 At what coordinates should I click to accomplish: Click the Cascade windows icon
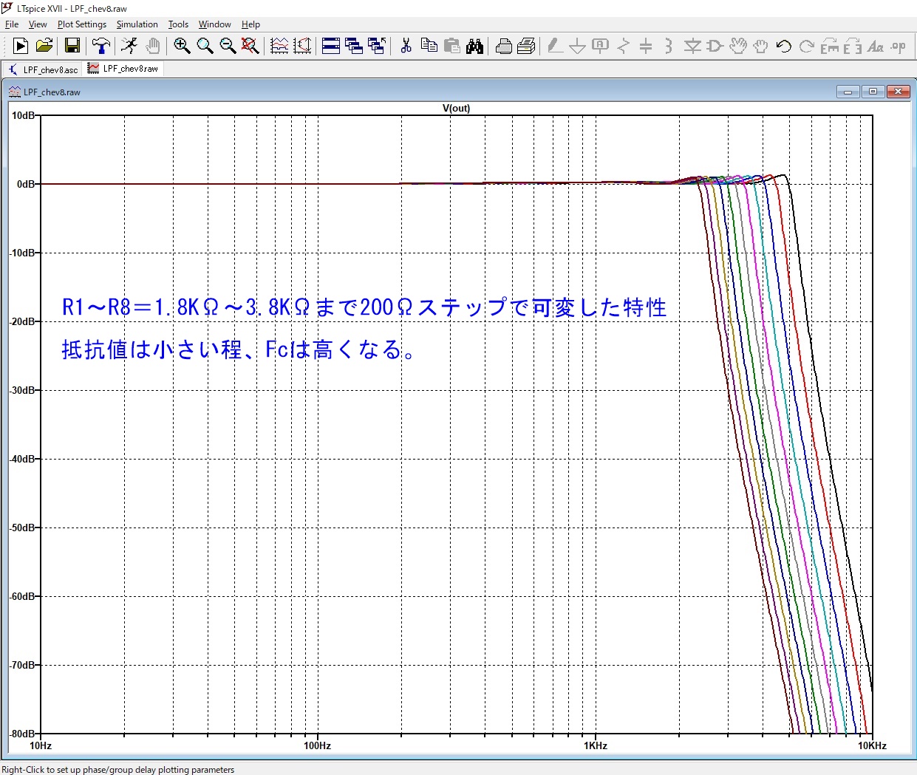[354, 47]
